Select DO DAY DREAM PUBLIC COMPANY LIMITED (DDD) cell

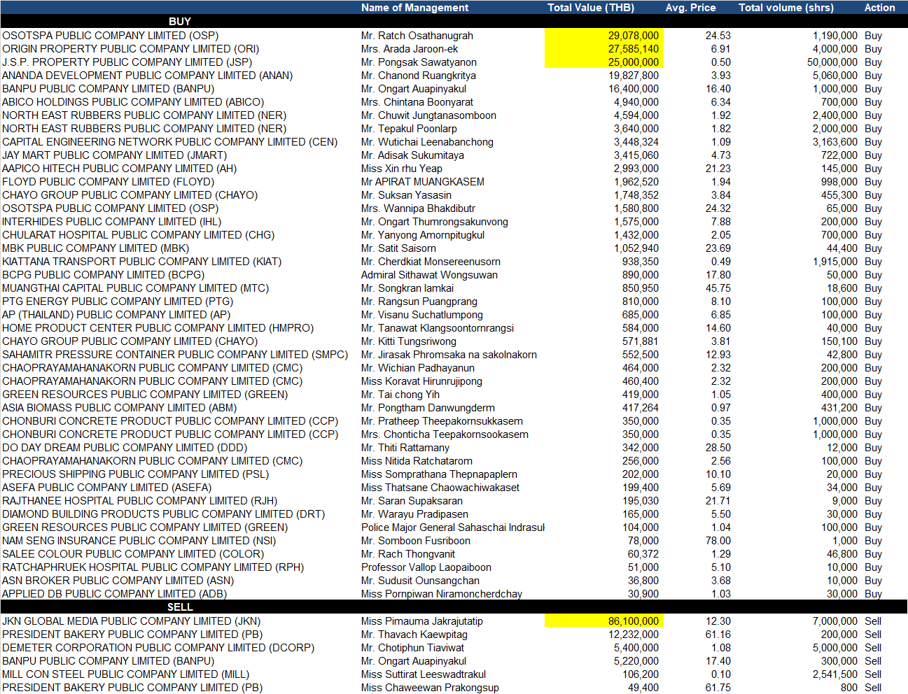[125, 448]
